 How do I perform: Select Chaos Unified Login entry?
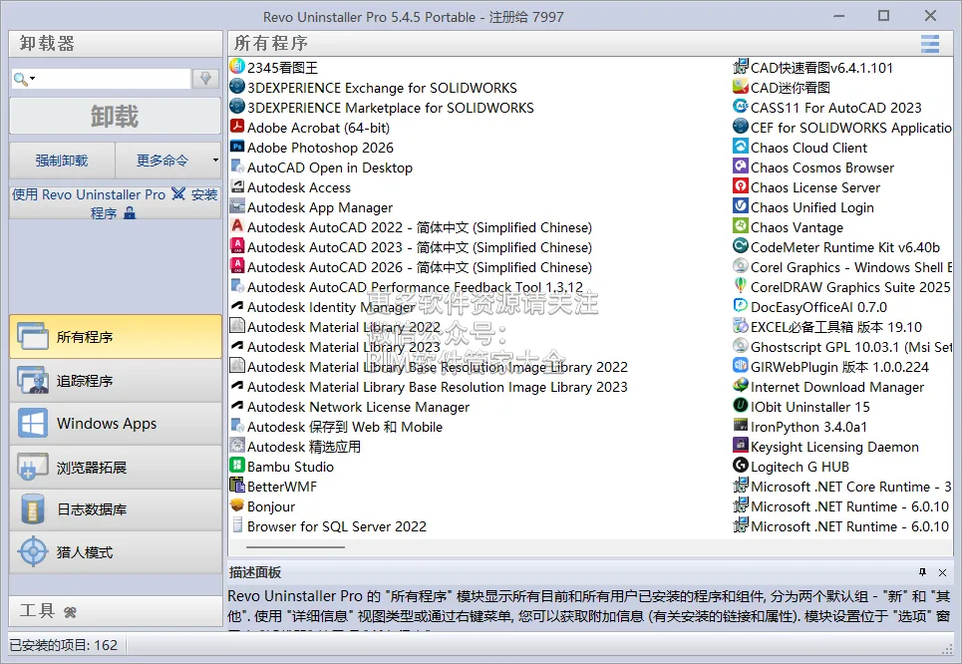coord(803,206)
